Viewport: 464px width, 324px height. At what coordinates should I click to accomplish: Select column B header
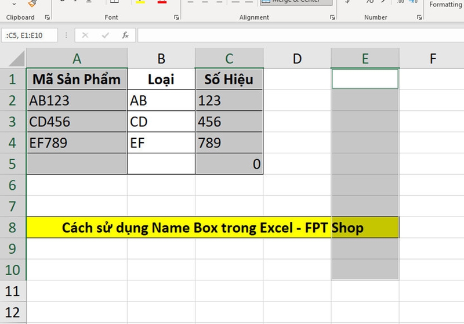(x=161, y=58)
